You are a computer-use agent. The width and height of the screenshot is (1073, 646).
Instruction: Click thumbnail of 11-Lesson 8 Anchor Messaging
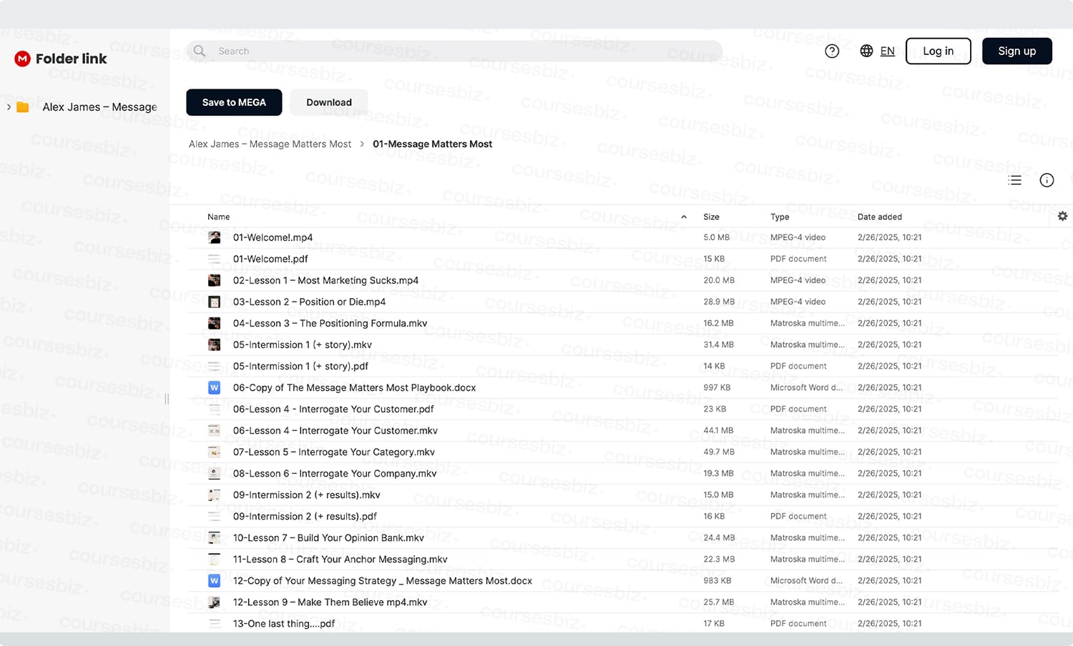pyautogui.click(x=214, y=559)
